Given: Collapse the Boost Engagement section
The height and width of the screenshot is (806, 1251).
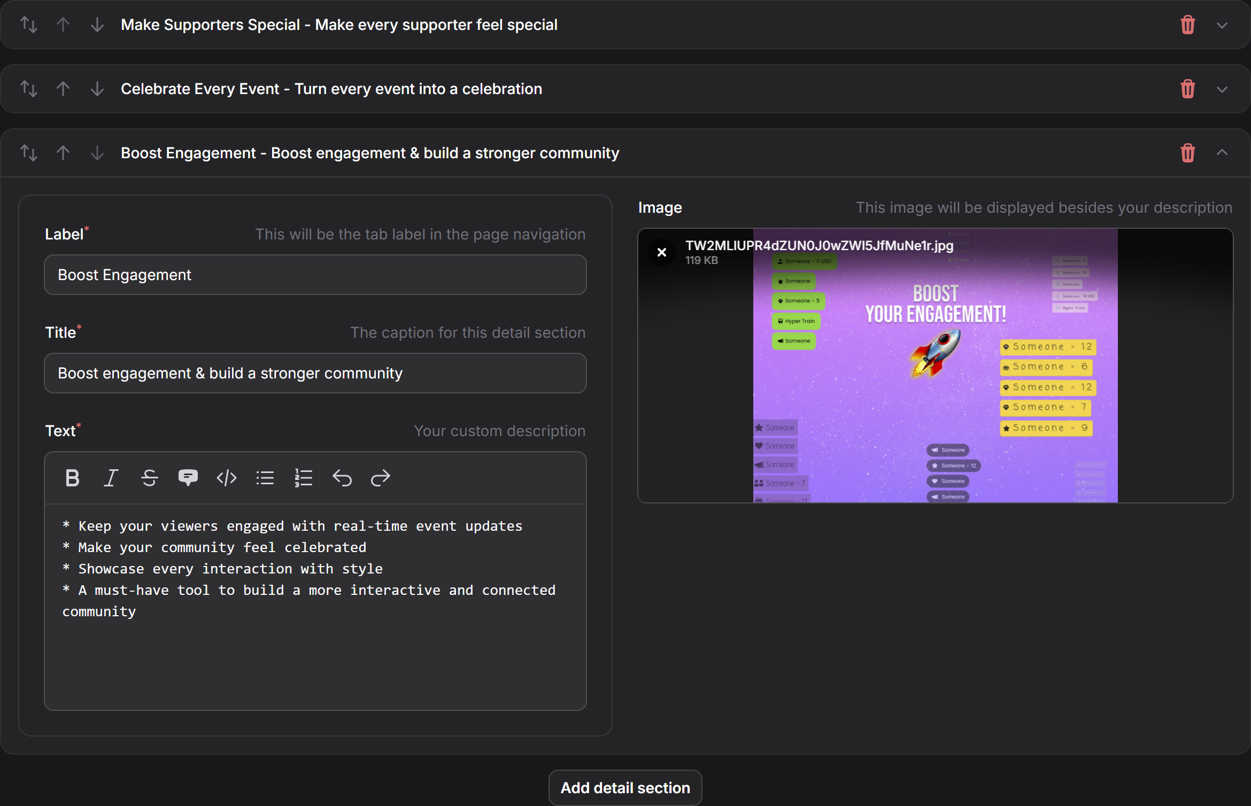Looking at the screenshot, I should tap(1222, 153).
